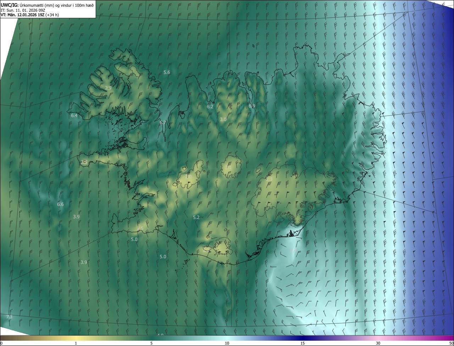Click the '1' tick label on the color scale
Image resolution: width=454 pixels, height=346 pixels.
pyautogui.click(x=76, y=343)
